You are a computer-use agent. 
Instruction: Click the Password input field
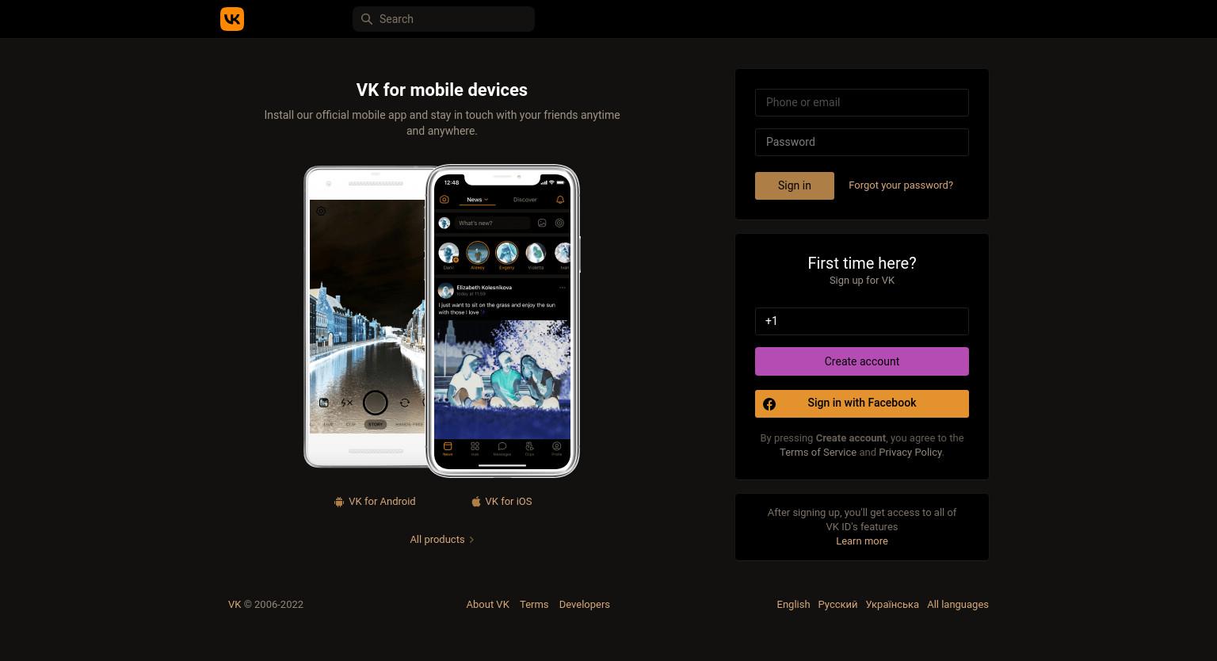pyautogui.click(x=862, y=142)
